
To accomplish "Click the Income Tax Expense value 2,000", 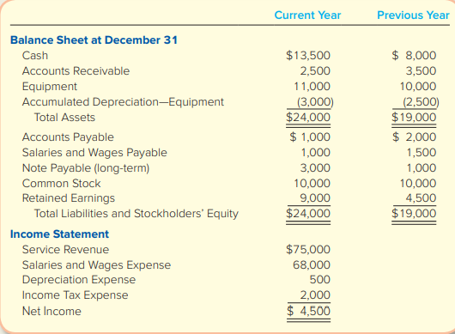I will pos(315,295).
